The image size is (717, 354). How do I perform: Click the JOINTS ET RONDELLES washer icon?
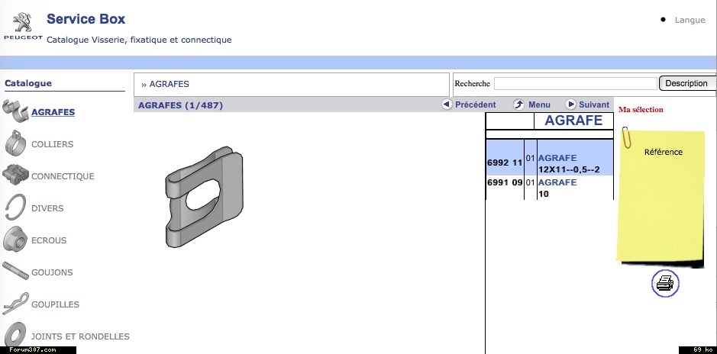[15, 336]
